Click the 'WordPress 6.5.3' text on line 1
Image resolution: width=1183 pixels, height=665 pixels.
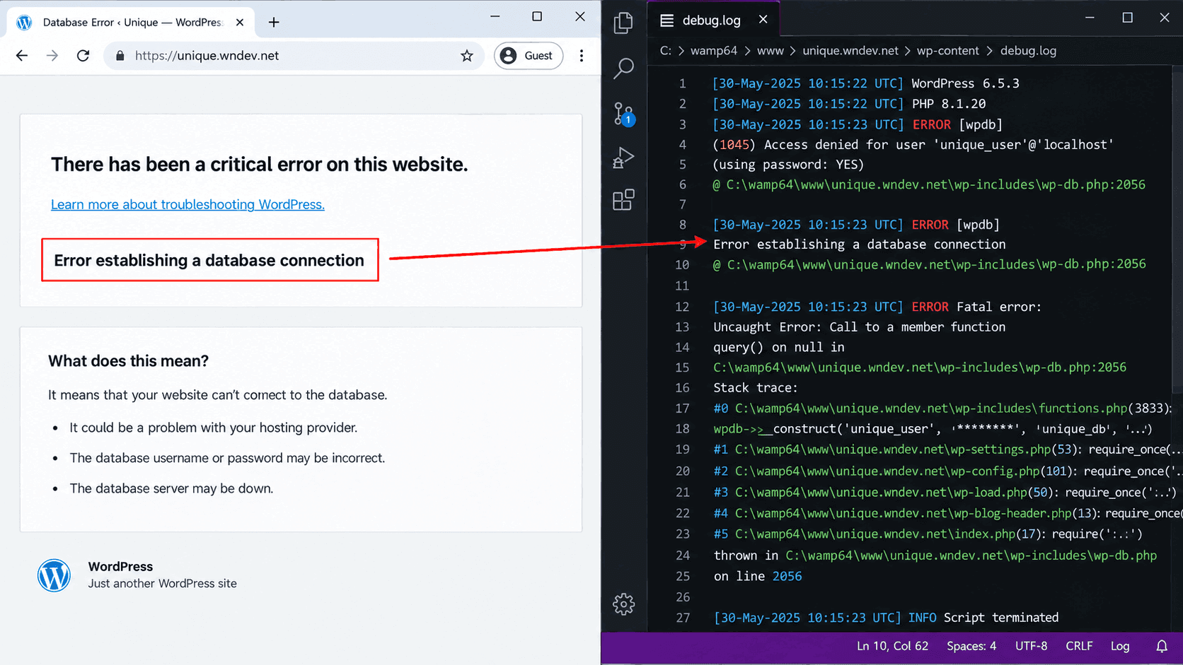pyautogui.click(x=965, y=83)
